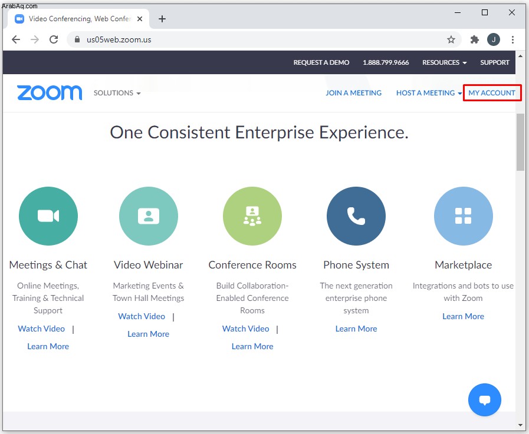Learn More about Video Webinar

tap(148, 334)
